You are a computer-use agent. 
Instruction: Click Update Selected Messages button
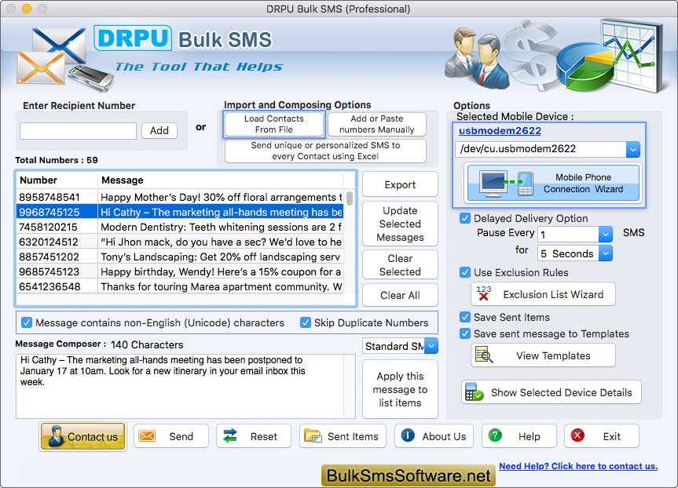400,224
